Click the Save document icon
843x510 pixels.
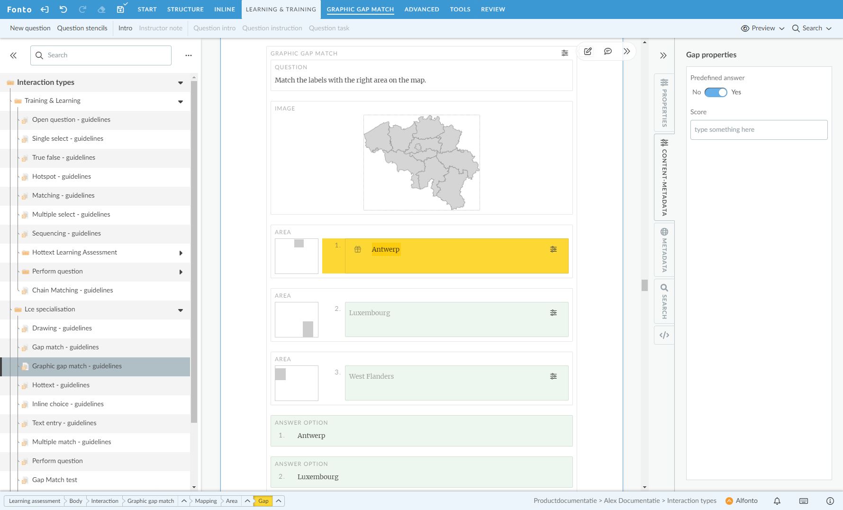click(120, 9)
